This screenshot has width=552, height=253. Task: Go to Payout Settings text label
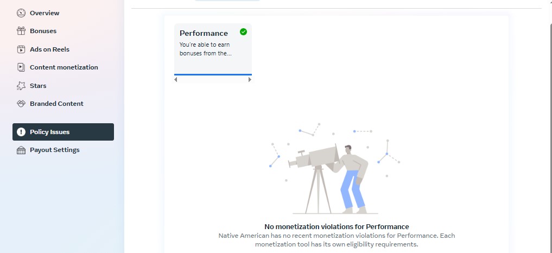pyautogui.click(x=55, y=150)
